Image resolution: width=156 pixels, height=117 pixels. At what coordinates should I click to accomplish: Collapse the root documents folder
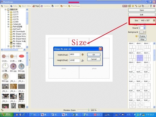(x=5, y=9)
